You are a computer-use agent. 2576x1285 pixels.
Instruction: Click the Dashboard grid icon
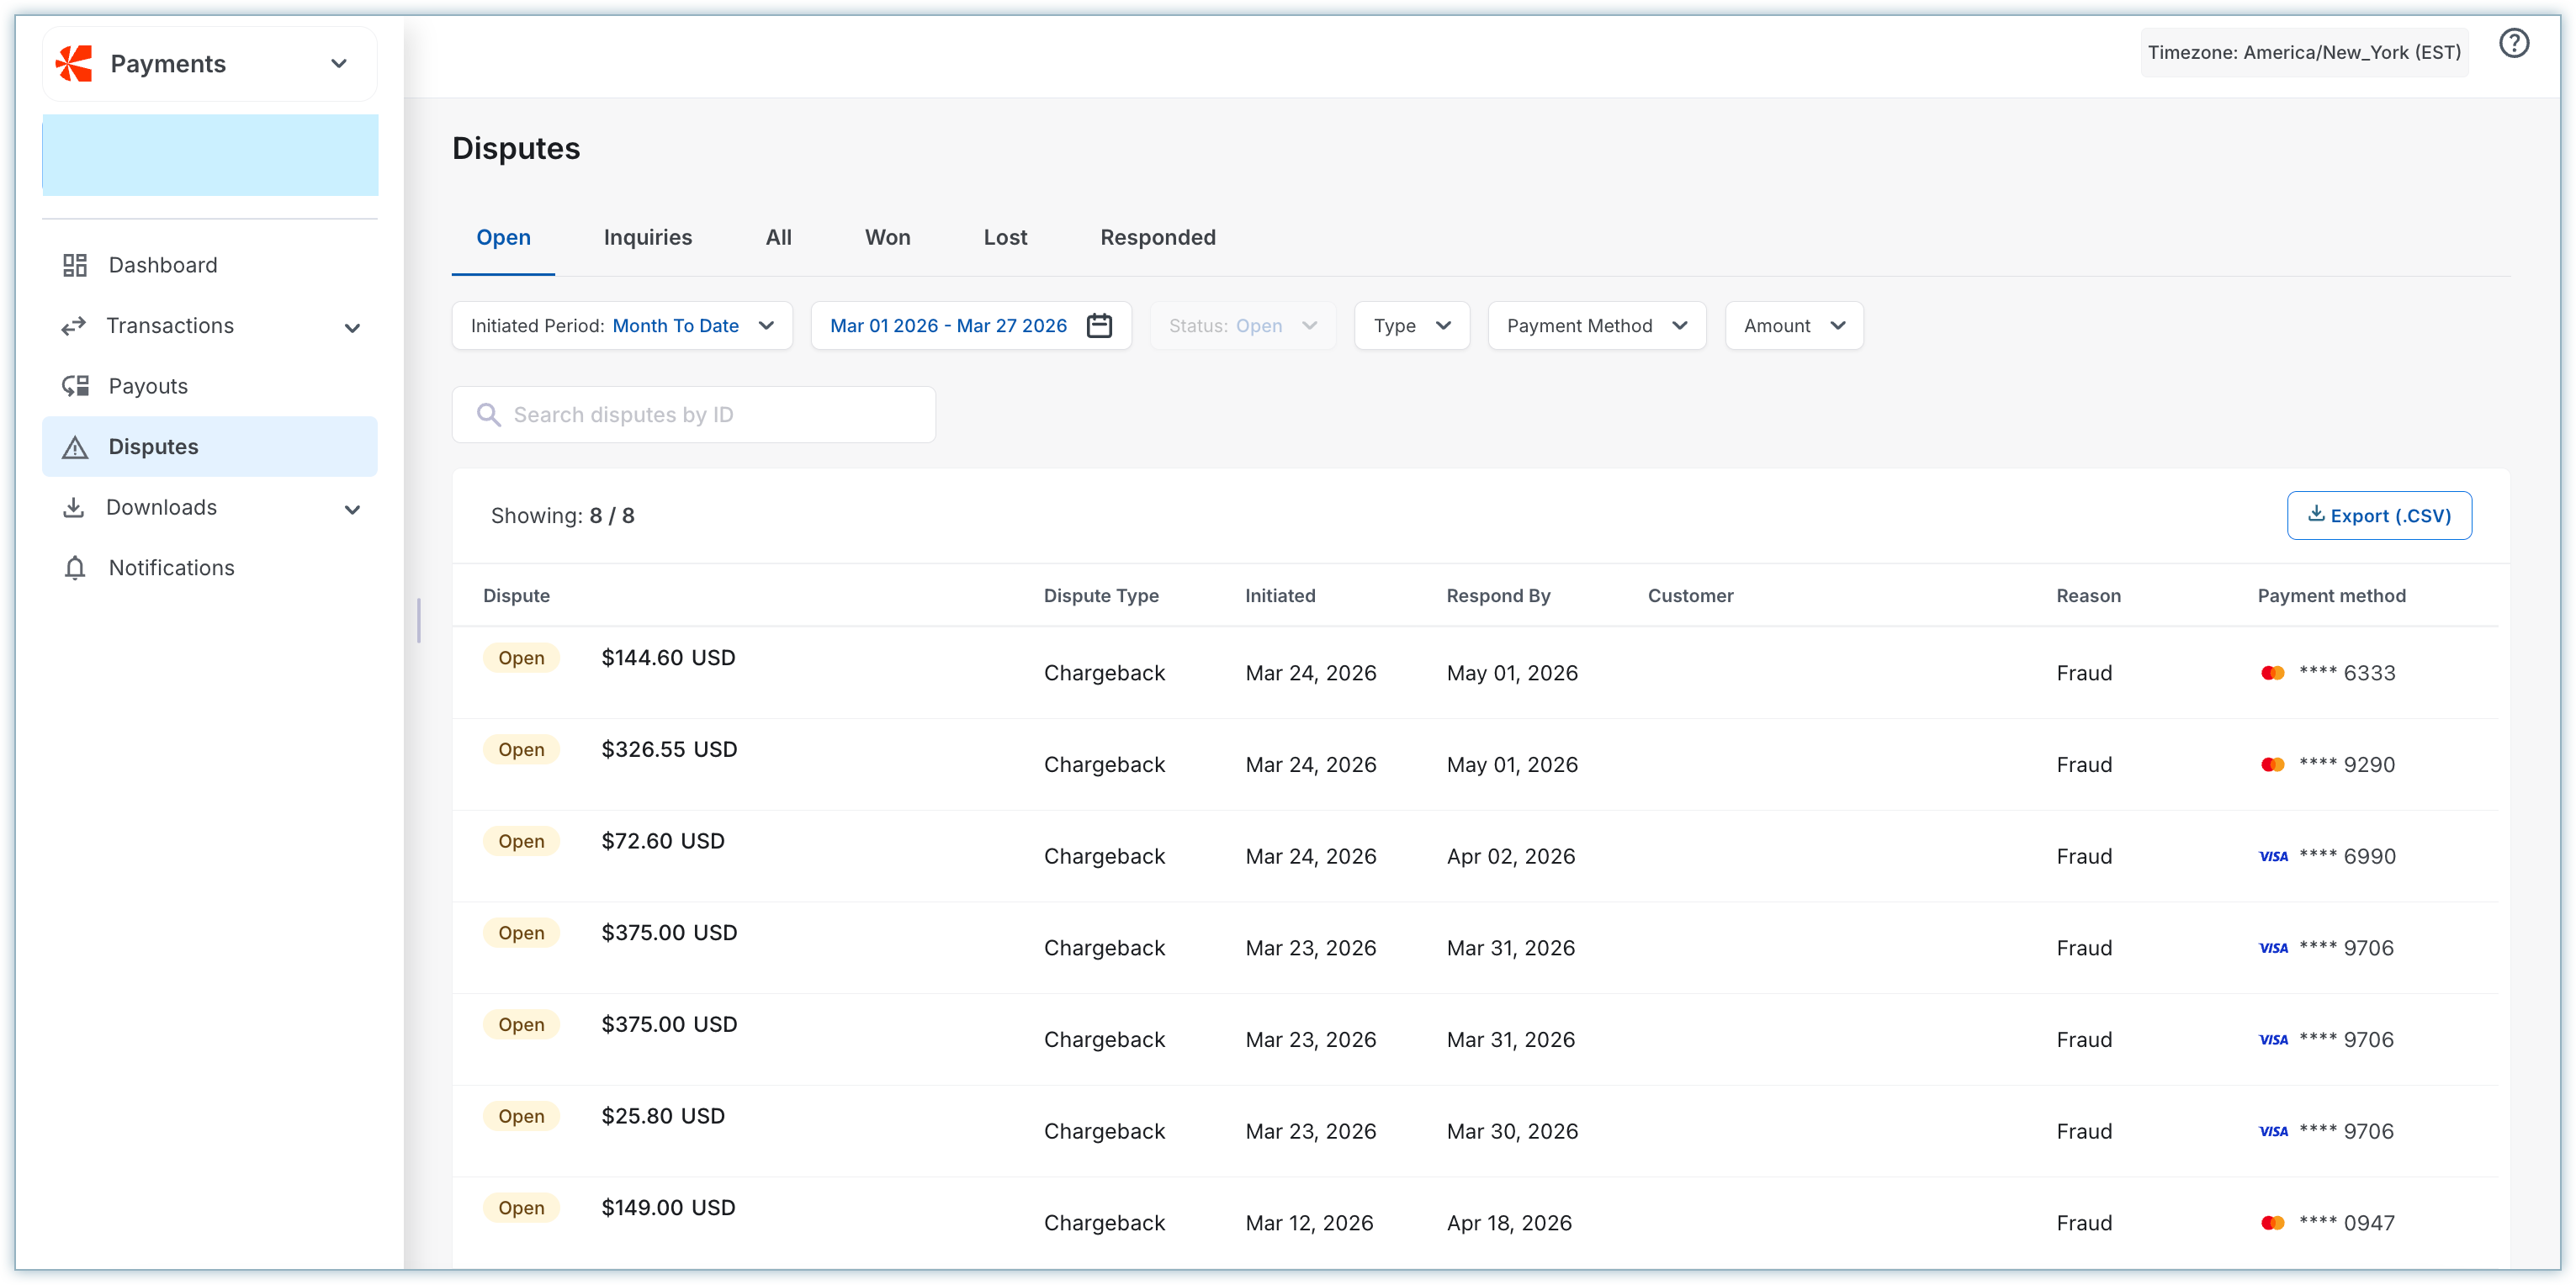(75, 265)
